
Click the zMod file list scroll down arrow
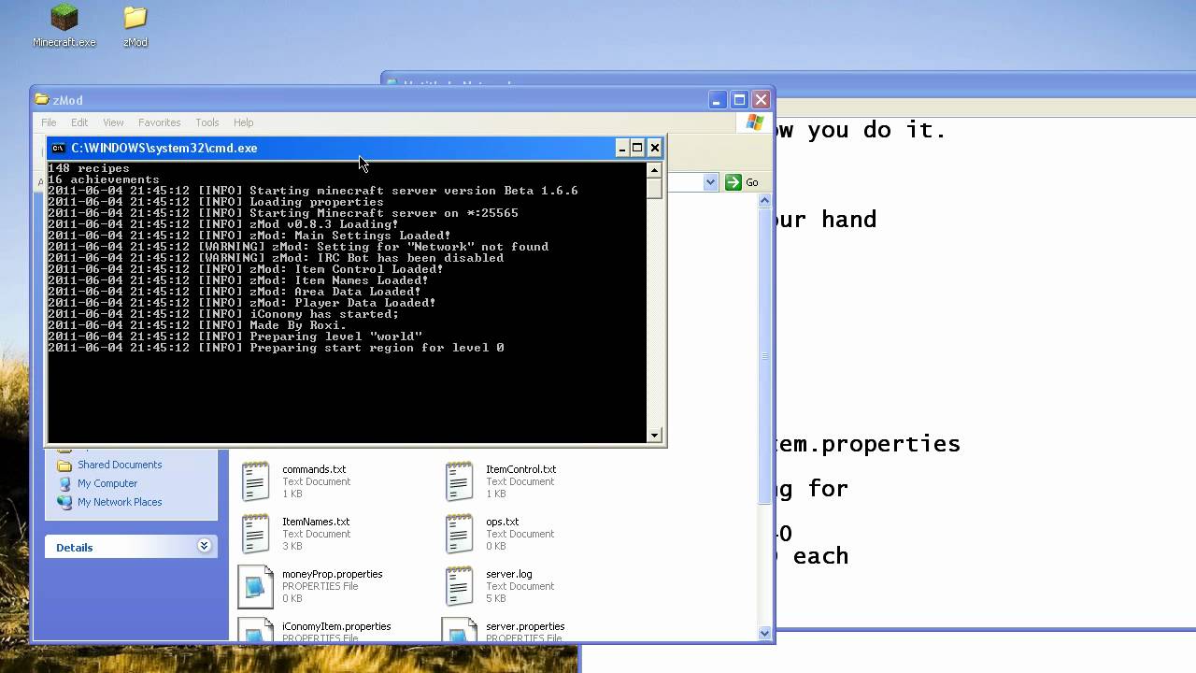(764, 633)
